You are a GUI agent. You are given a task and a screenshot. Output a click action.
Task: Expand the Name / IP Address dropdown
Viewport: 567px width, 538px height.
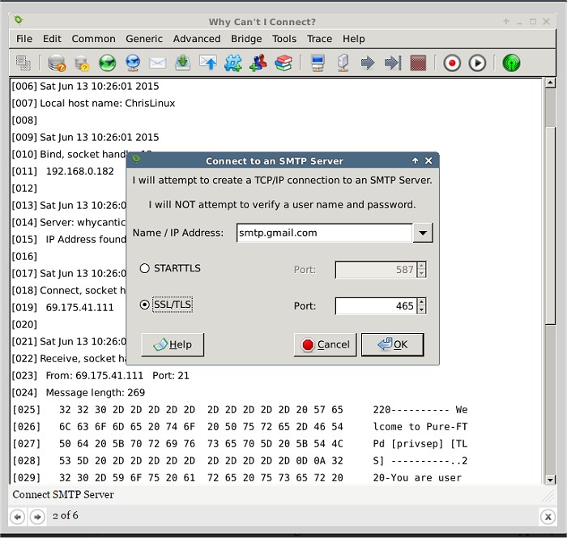pyautogui.click(x=423, y=233)
